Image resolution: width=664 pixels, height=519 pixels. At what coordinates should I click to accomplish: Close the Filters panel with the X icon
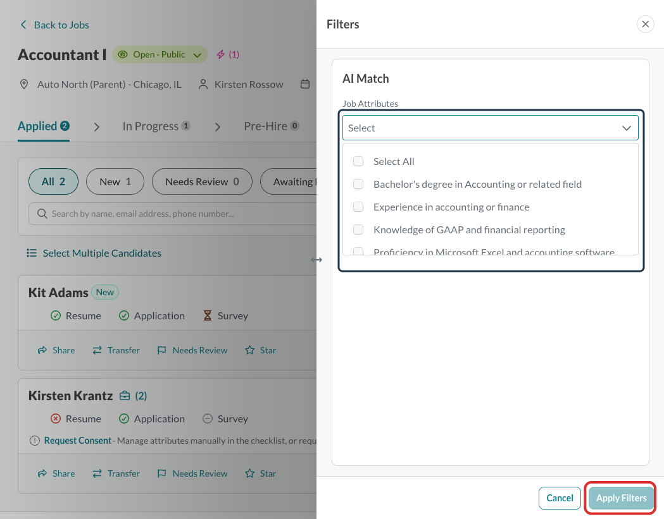click(646, 24)
